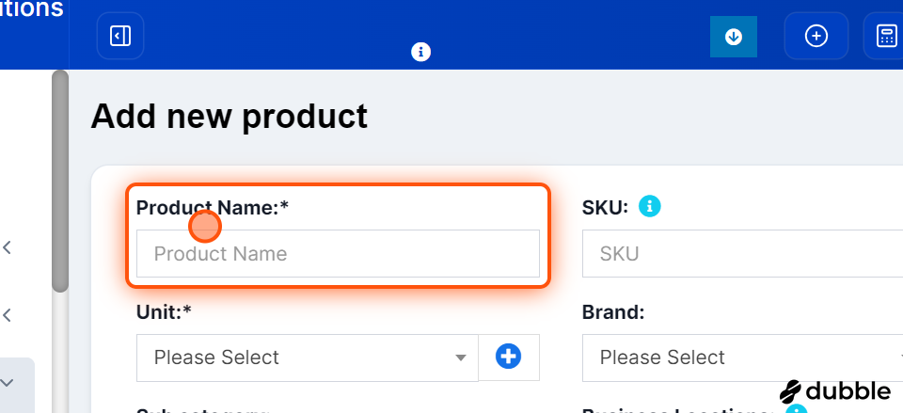Screen dimensions: 903x413
Task: Click the dubble logo
Action: [x=835, y=391]
